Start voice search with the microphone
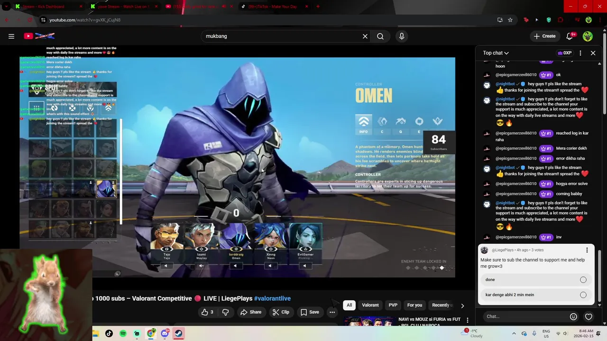 click(402, 36)
